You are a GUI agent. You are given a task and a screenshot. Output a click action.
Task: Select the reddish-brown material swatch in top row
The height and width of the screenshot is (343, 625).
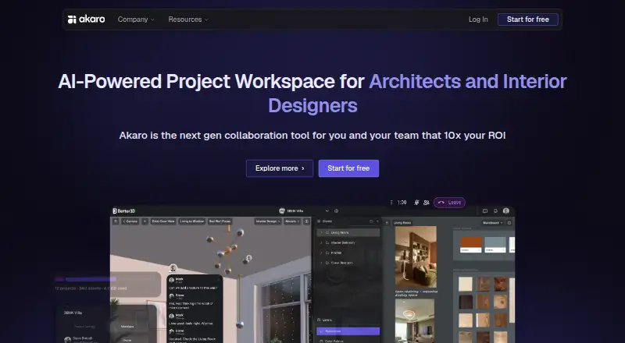point(500,284)
